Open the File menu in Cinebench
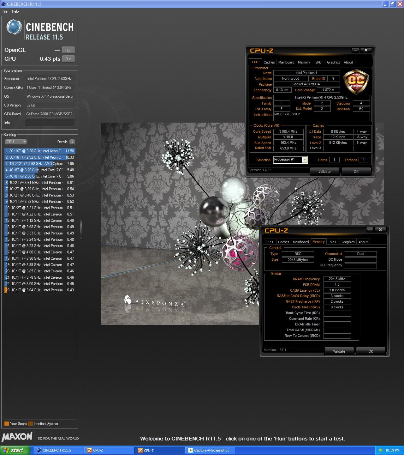The width and height of the screenshot is (404, 455). tap(5, 11)
